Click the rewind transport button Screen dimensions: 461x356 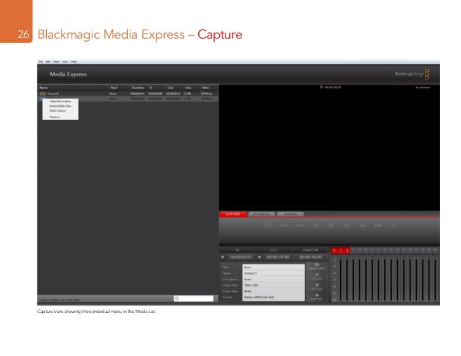300,226
